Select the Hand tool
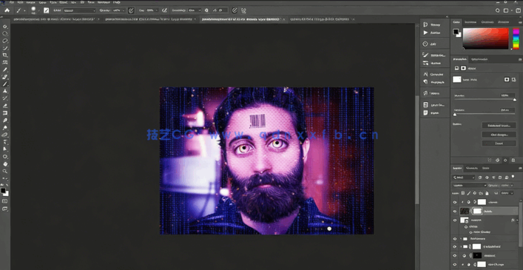 pyautogui.click(x=5, y=164)
